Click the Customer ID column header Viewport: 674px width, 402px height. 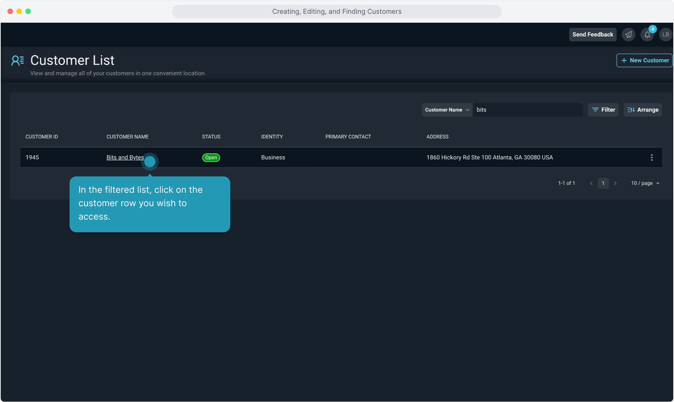[x=42, y=137]
